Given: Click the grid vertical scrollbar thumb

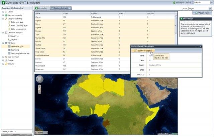Looking at the screenshot, I should (176, 26).
